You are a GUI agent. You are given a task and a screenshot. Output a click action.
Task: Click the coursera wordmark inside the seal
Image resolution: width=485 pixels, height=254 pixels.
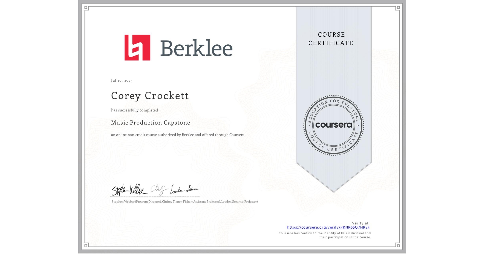tap(333, 125)
